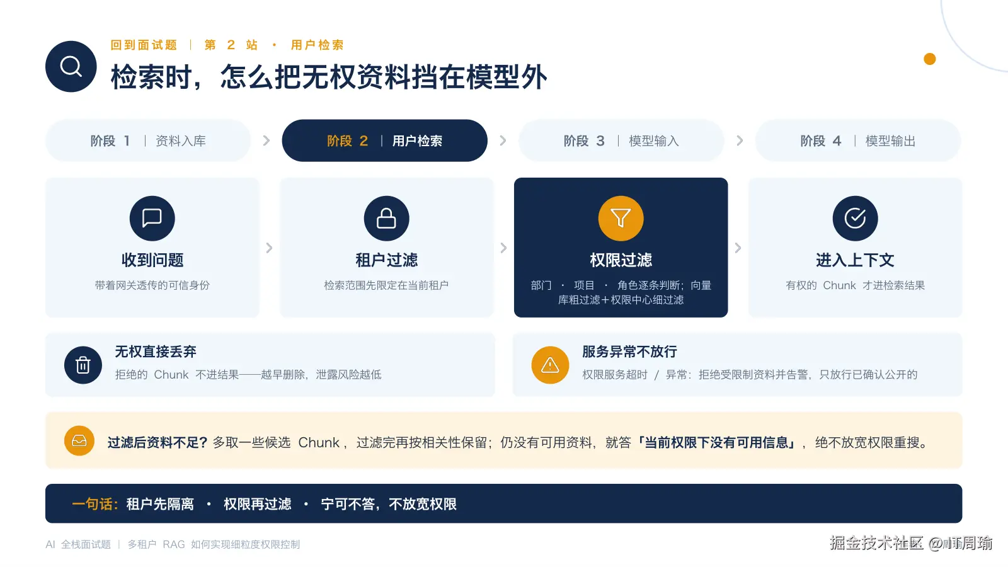Click the lock icon above 租户过滤
This screenshot has height=567, width=1008.
point(386,218)
